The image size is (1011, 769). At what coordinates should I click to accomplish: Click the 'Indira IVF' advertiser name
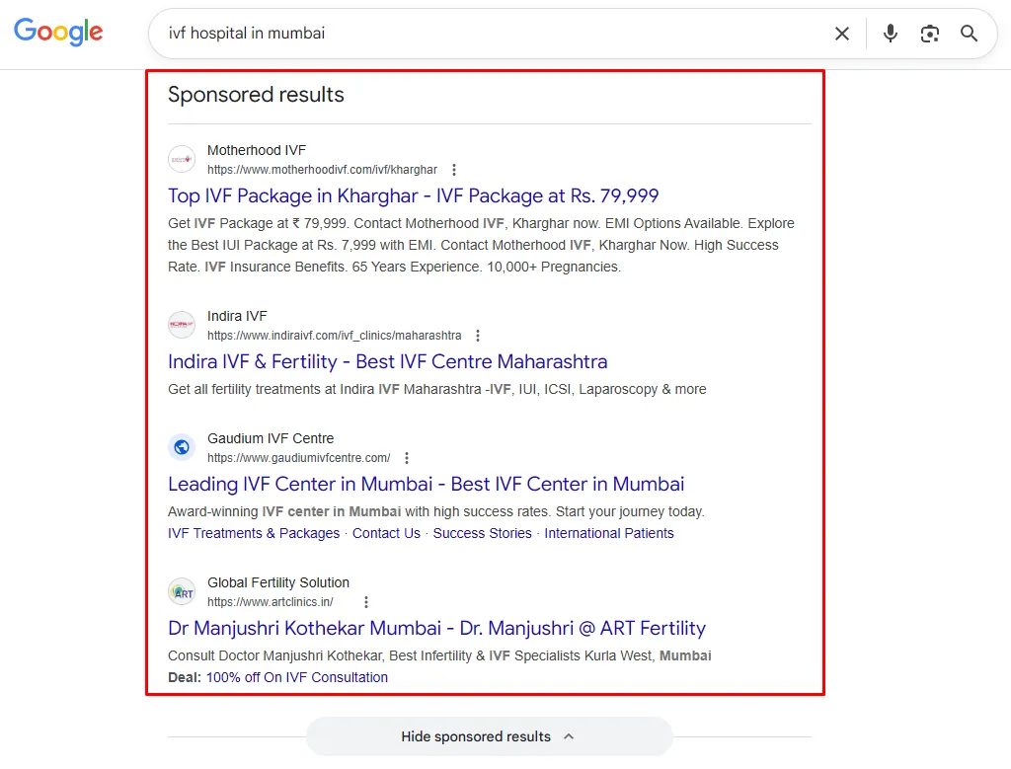[x=237, y=316]
